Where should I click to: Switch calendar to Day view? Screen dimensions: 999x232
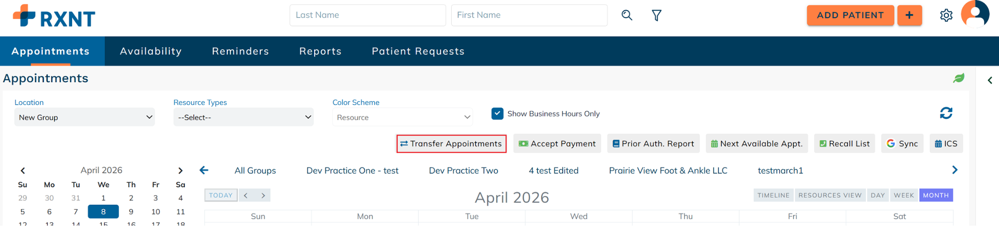(x=878, y=195)
